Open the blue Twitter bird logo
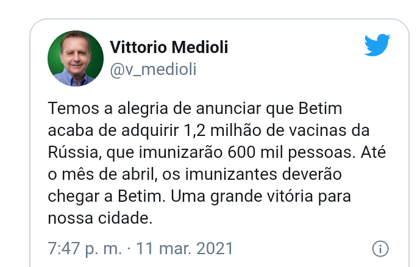This screenshot has width=417, height=267. tap(377, 44)
